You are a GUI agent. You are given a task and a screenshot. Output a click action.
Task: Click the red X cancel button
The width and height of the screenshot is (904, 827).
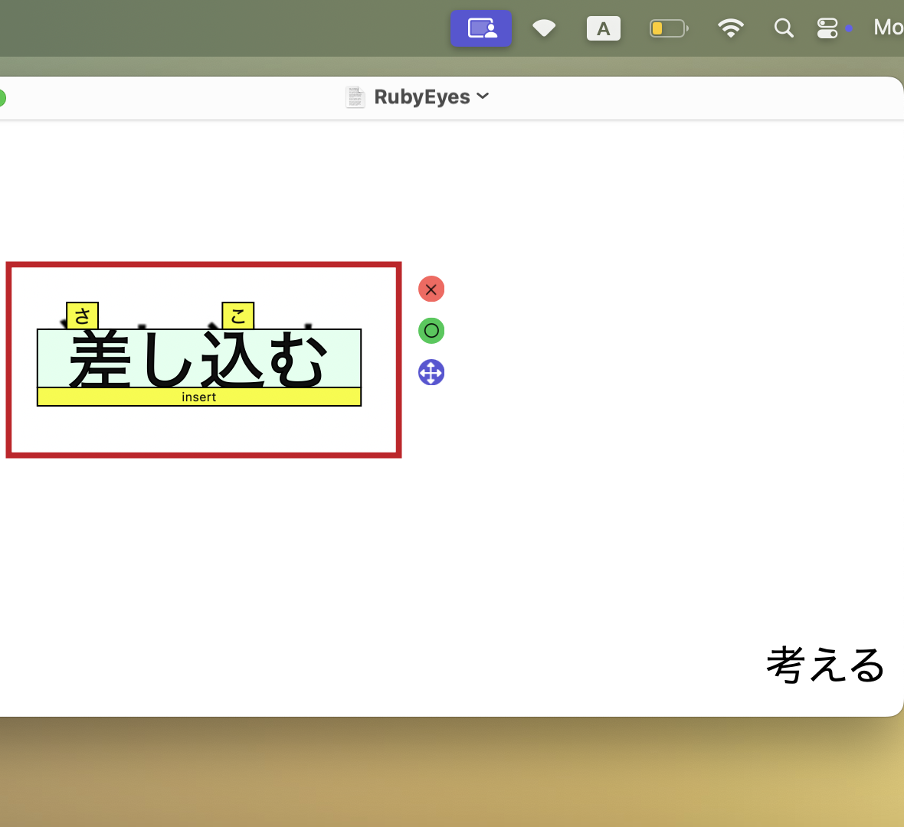[431, 289]
